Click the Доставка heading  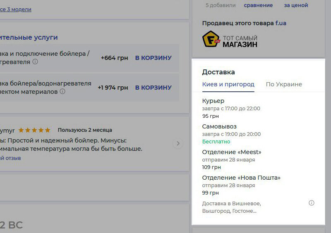click(218, 72)
